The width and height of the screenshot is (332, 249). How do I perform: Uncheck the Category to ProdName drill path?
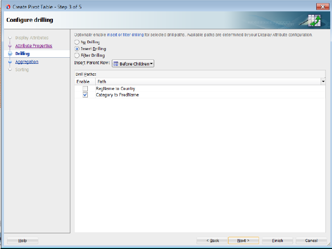click(85, 95)
